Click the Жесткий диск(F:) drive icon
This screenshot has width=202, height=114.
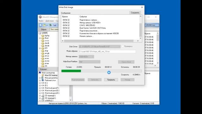point(43,88)
